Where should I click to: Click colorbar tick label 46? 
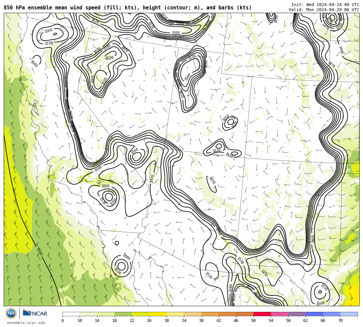pyautogui.click(x=236, y=321)
